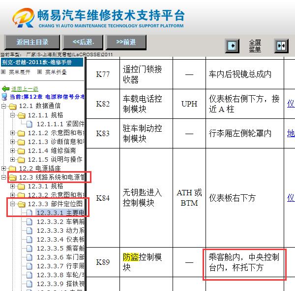Click the 12.3.3.3 document icon
Viewport: 295px width, 291px height.
coord(29,231)
